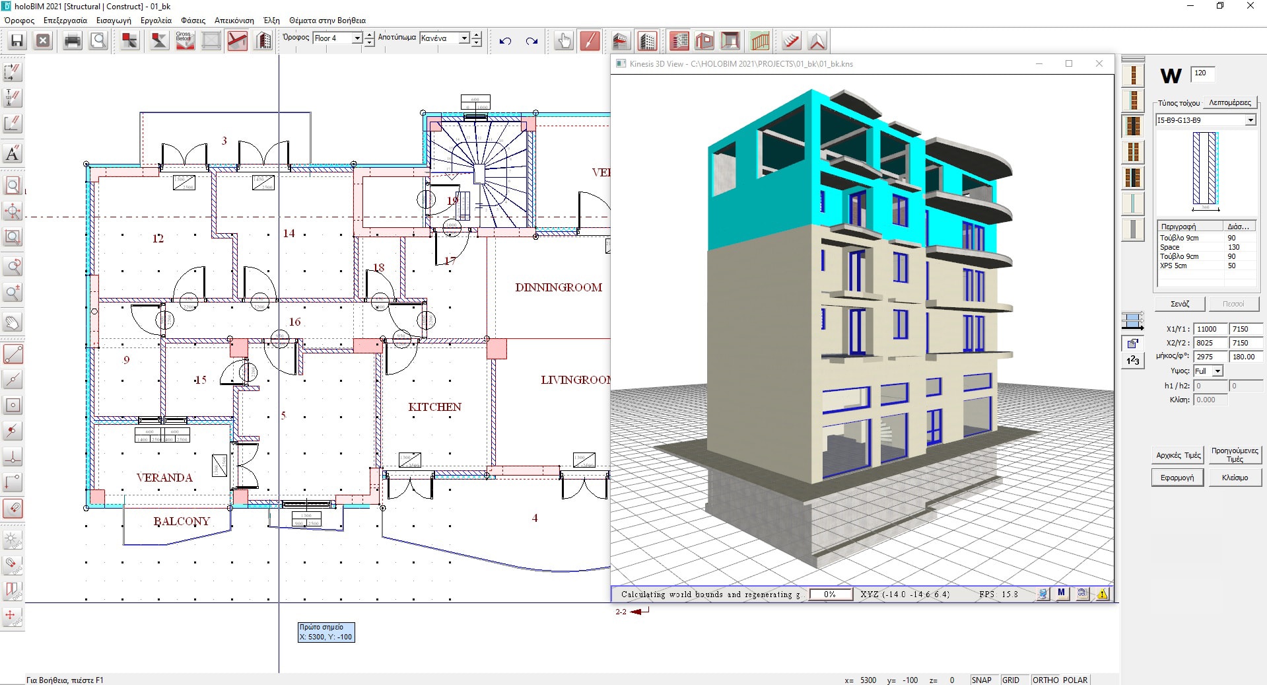Select the red staircase tool icon
Screen dimensions: 1267x685
(x=791, y=41)
